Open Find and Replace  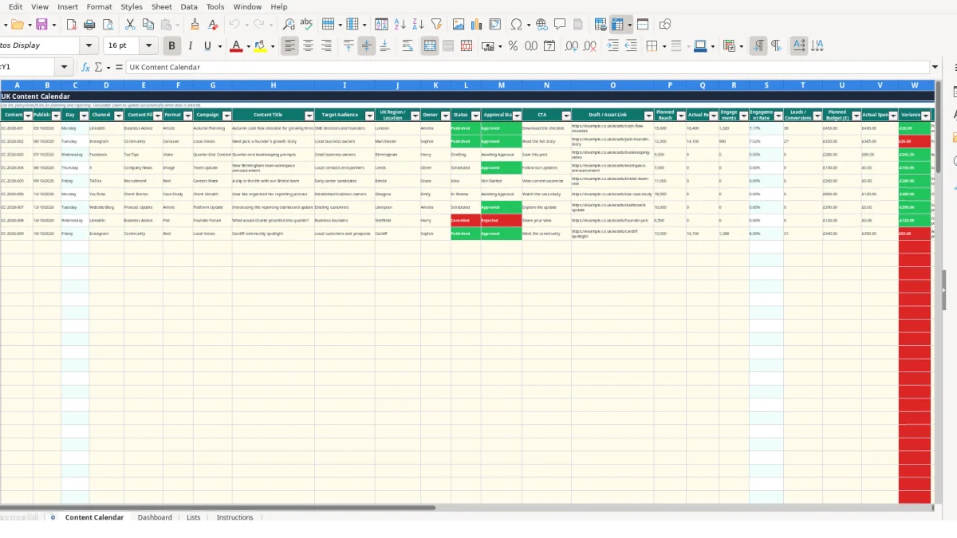click(x=289, y=25)
